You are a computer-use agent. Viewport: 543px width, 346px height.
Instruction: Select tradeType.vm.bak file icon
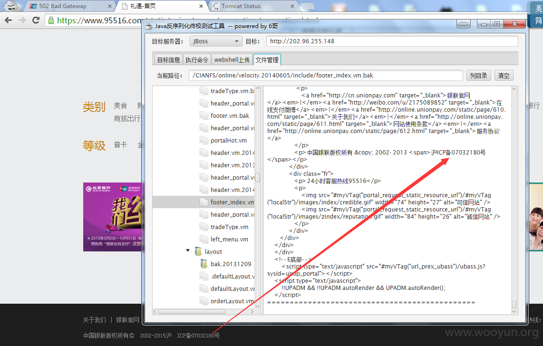pos(204,91)
